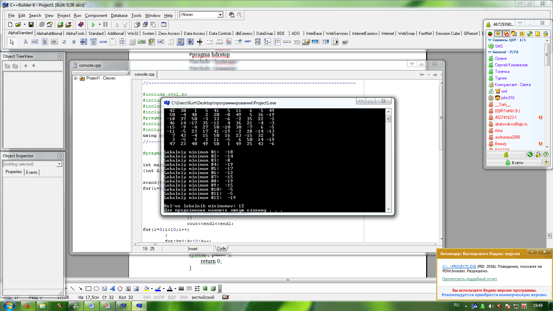Open the Help book icon
This screenshot has width=553, height=311.
click(x=81, y=25)
